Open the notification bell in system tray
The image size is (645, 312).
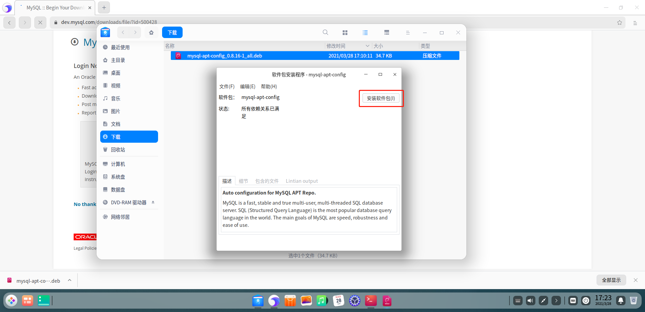(x=621, y=301)
